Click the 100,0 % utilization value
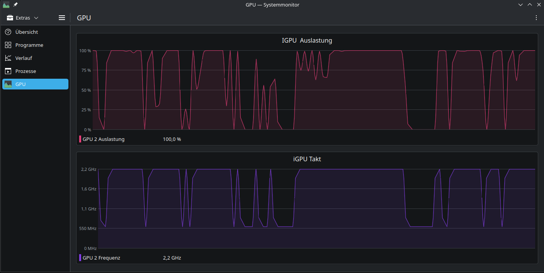 click(172, 139)
